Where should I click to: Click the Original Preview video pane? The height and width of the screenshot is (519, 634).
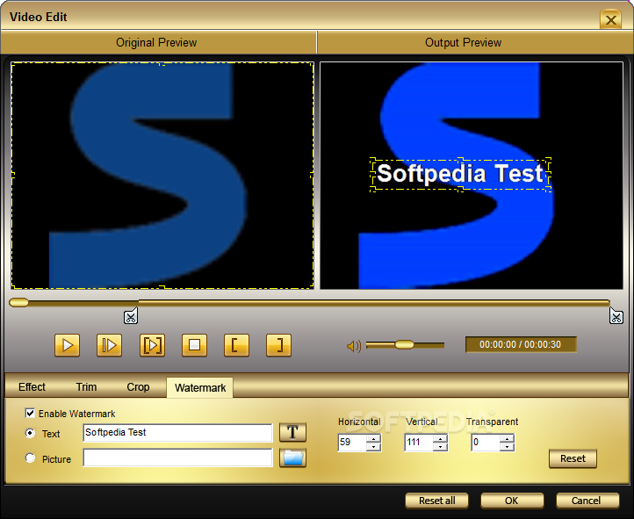click(x=162, y=175)
